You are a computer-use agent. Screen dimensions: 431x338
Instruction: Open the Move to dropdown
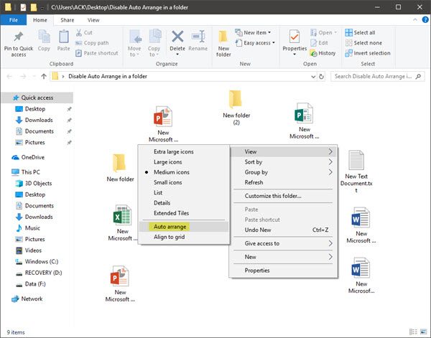[134, 43]
